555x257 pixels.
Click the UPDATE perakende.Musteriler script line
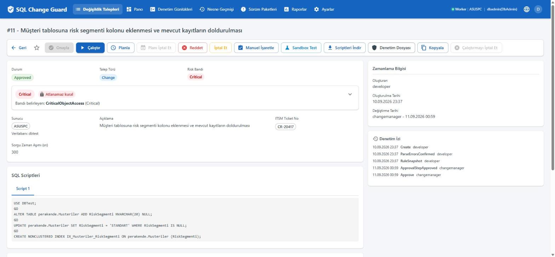click(100, 225)
